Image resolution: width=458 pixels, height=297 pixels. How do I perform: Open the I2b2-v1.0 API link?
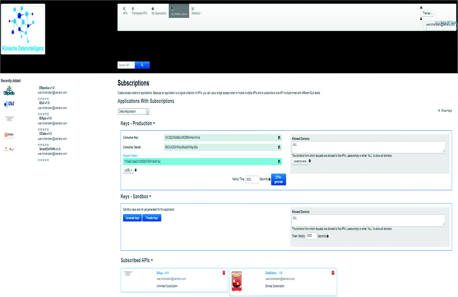(44, 103)
